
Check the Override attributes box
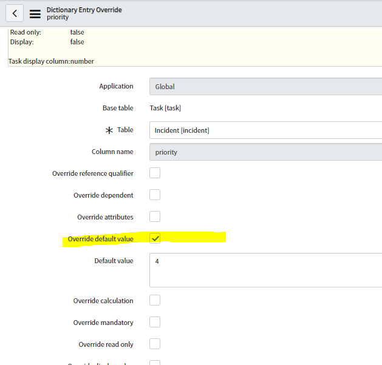point(155,217)
